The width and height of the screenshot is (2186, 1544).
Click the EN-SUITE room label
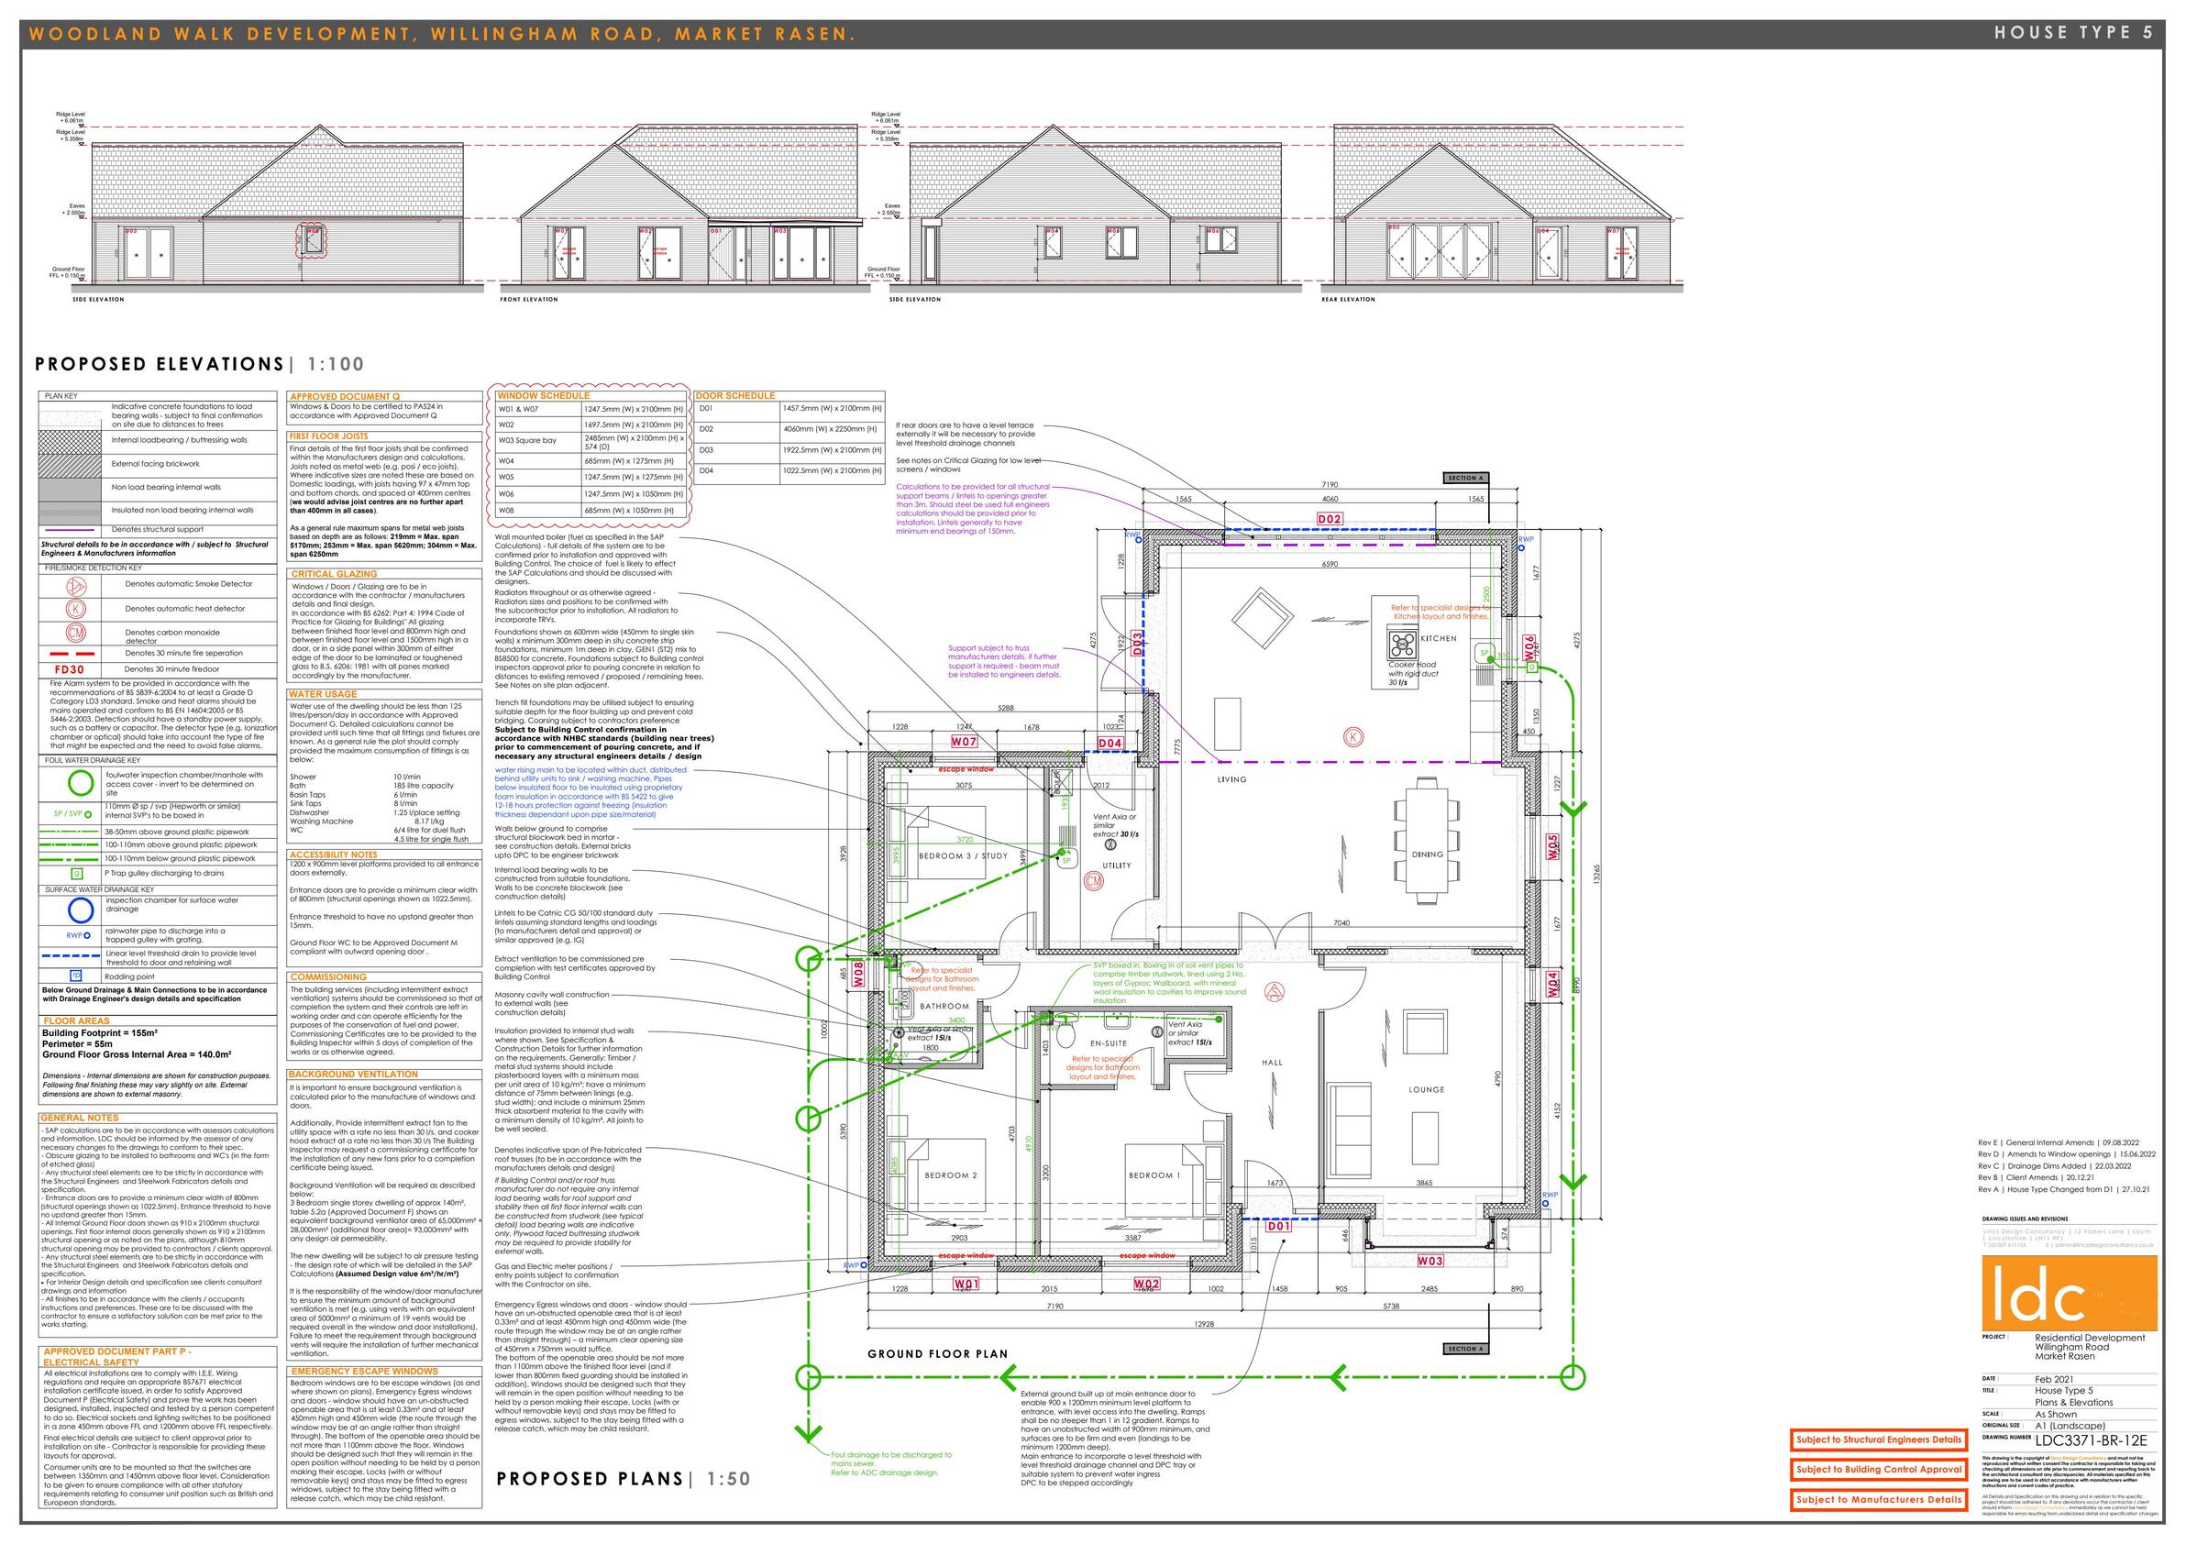(1109, 1043)
